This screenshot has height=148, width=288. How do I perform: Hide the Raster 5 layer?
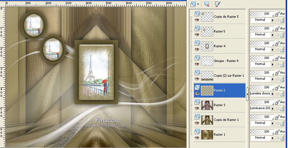point(197,34)
